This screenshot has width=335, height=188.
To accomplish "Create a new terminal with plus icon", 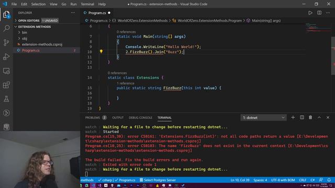I will pyautogui.click(x=293, y=118).
